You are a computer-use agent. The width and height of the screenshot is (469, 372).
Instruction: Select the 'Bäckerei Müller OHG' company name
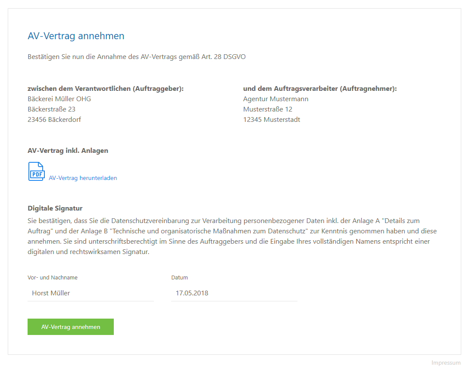[x=59, y=99]
